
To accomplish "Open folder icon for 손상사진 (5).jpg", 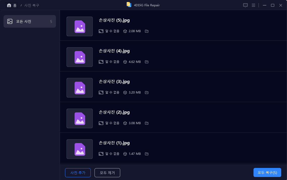I will tap(147, 31).
